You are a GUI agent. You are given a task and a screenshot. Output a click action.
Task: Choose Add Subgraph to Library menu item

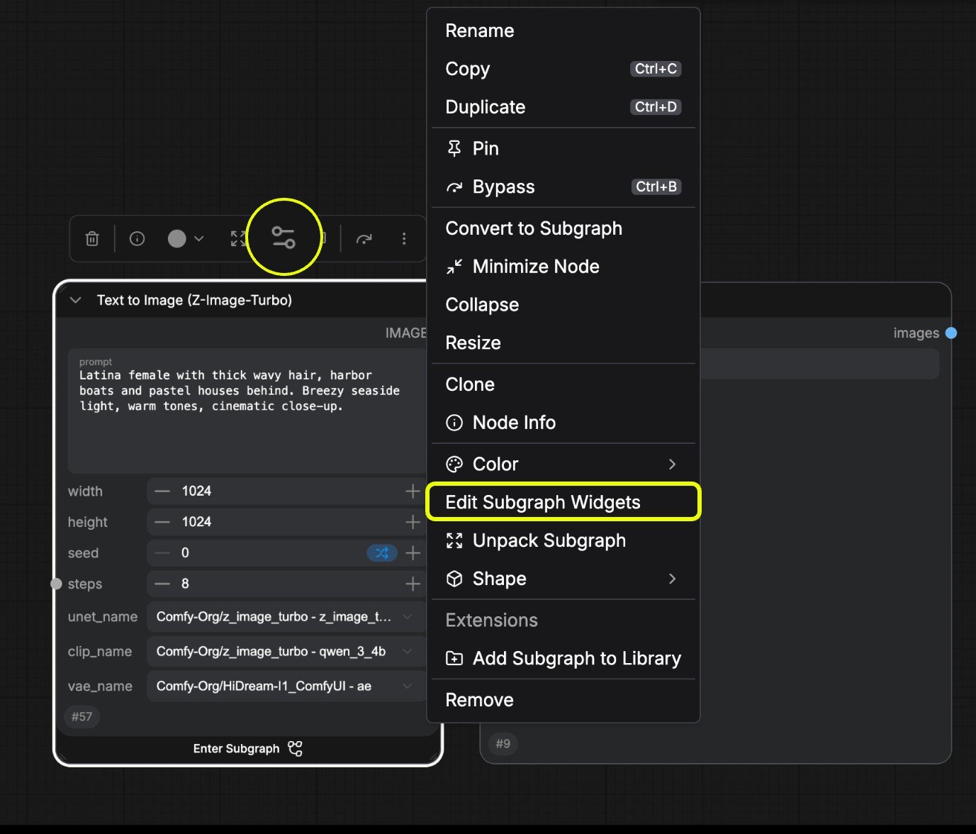563,659
